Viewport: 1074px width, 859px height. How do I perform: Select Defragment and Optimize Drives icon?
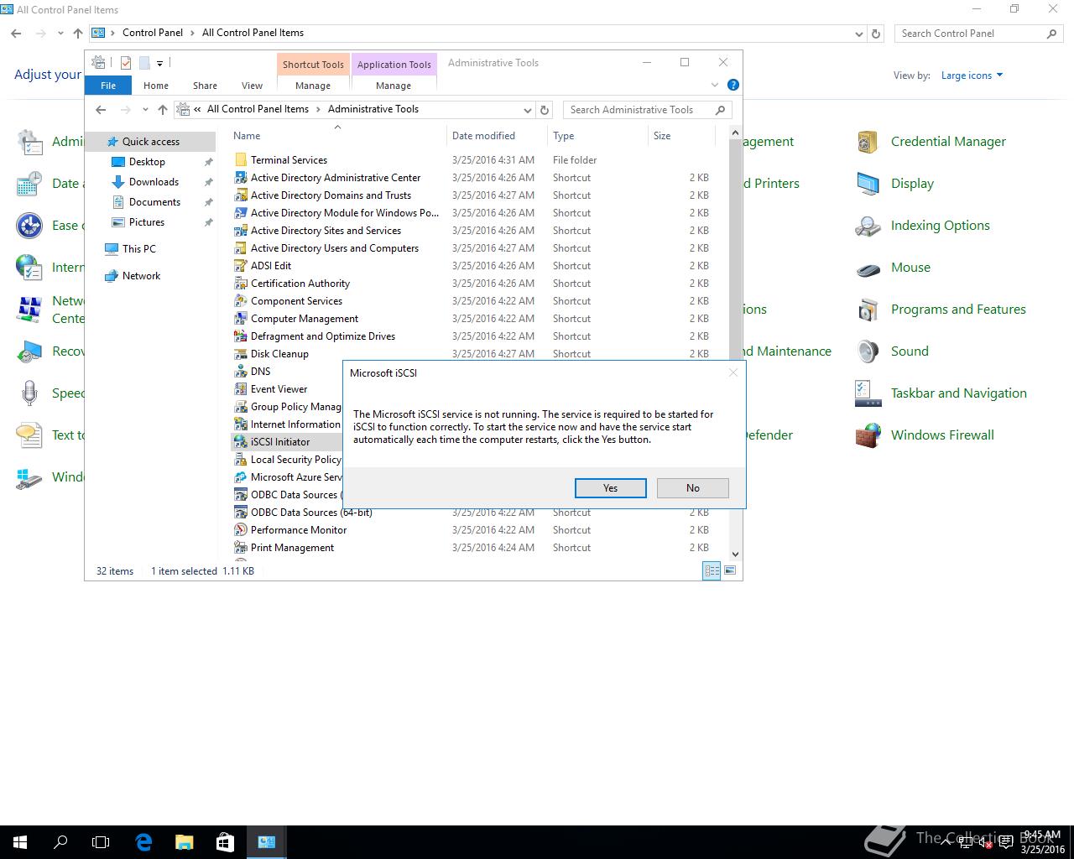[241, 336]
